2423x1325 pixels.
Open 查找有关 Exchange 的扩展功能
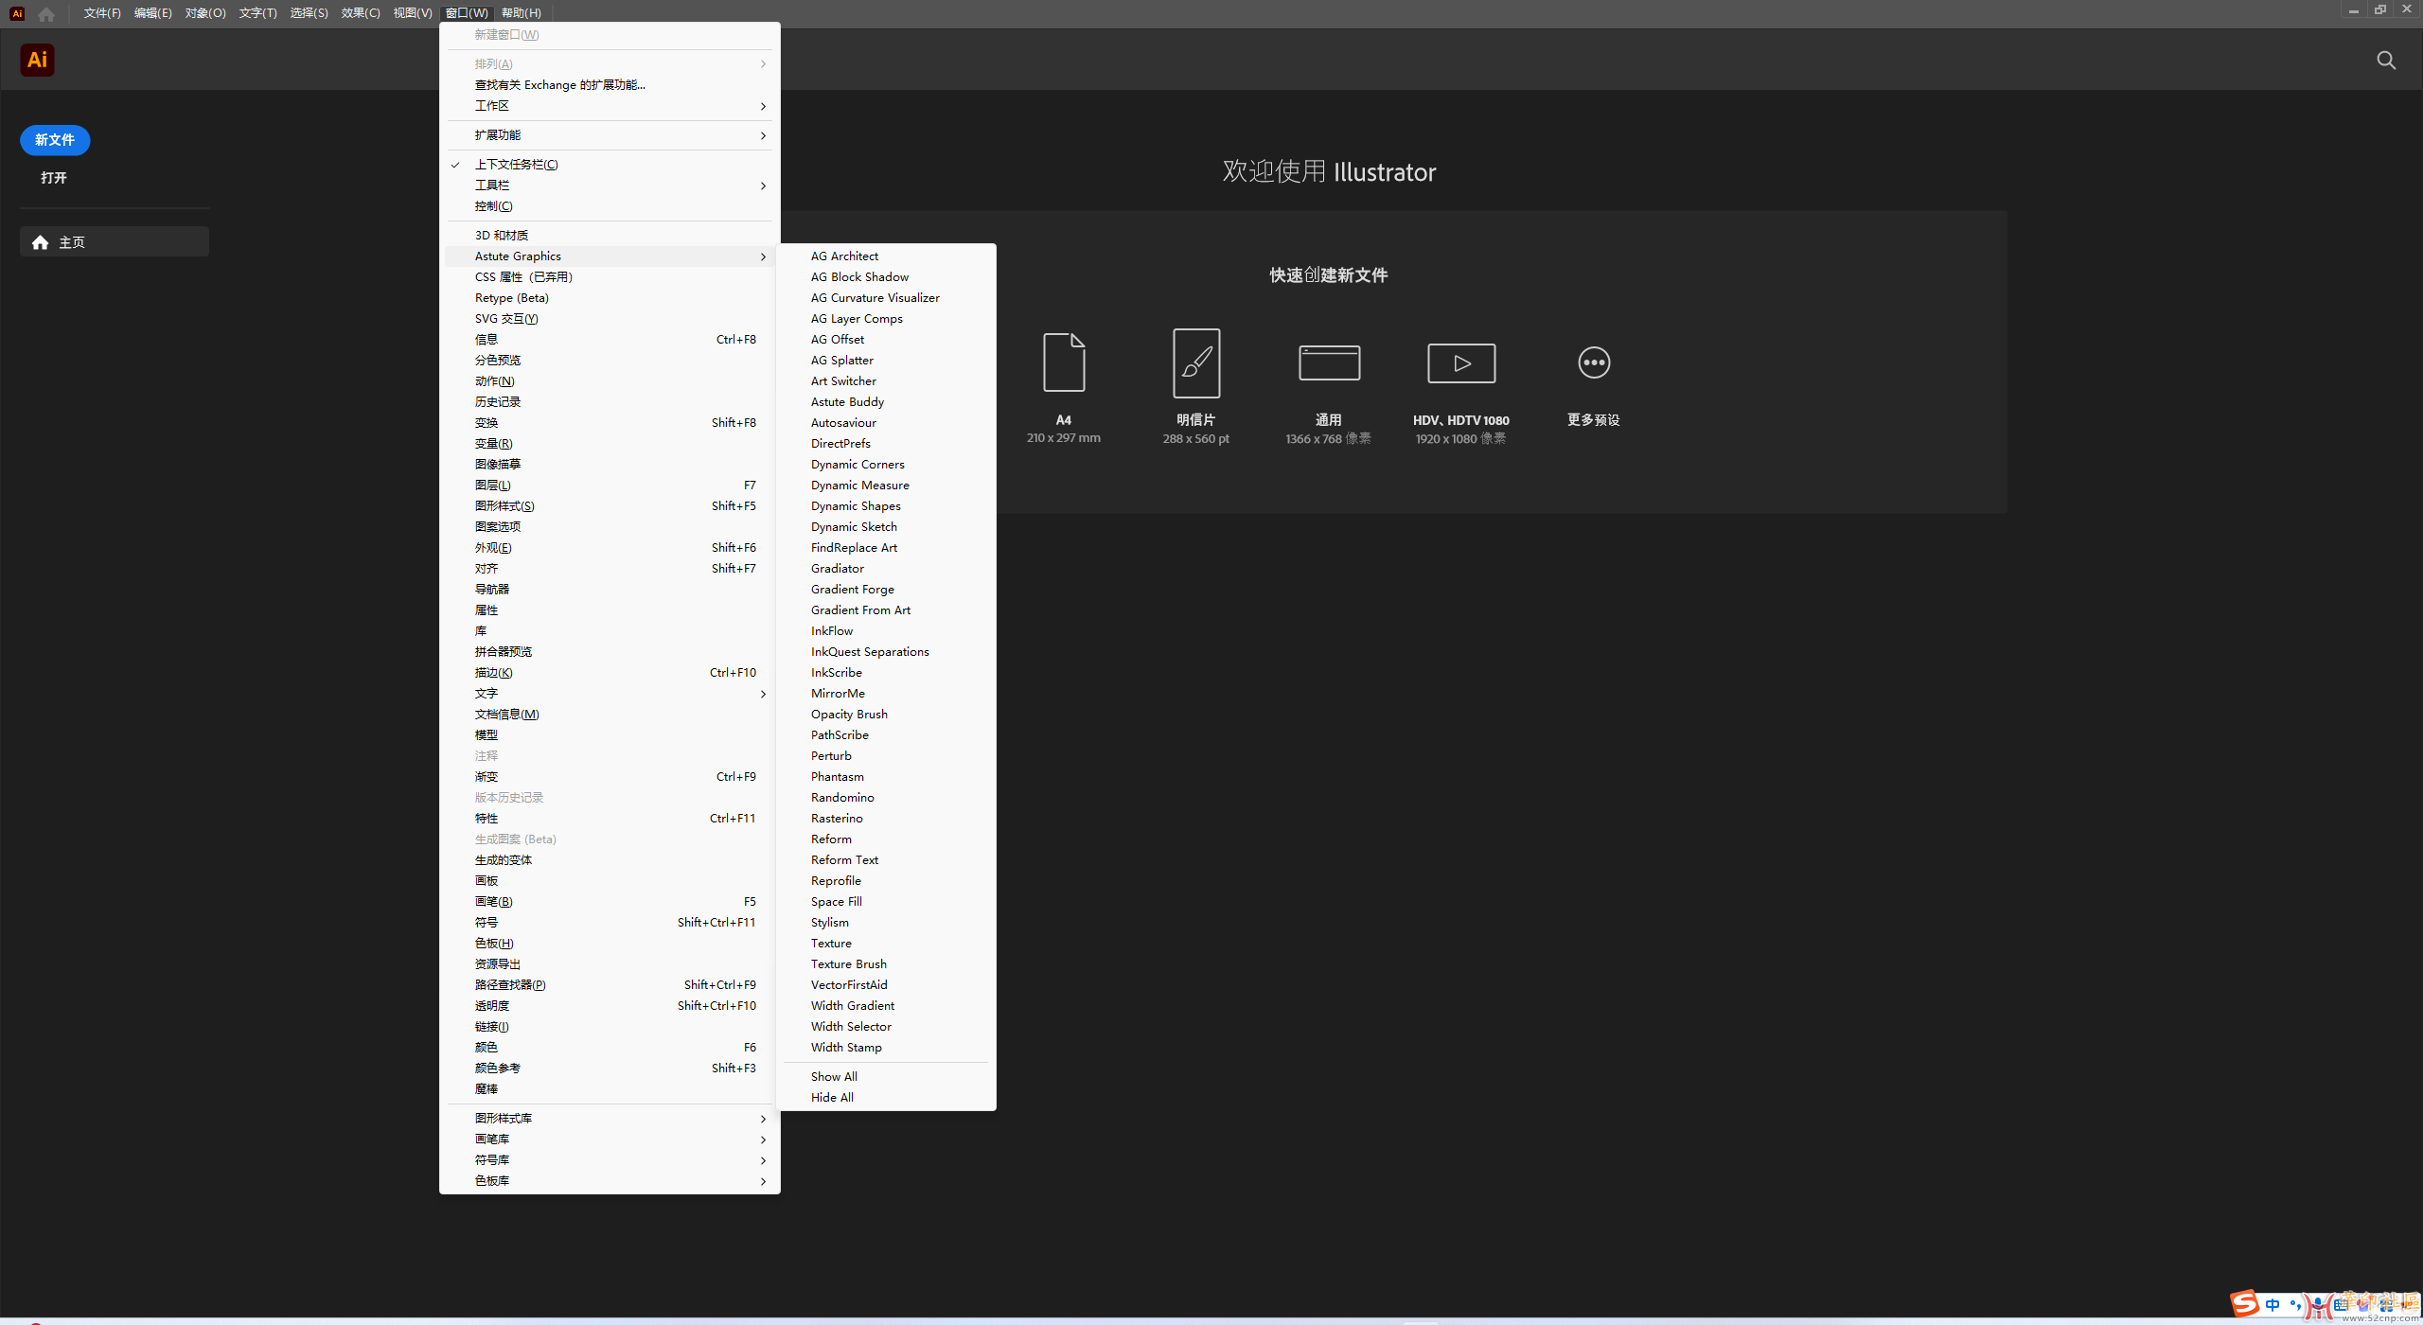pos(610,85)
